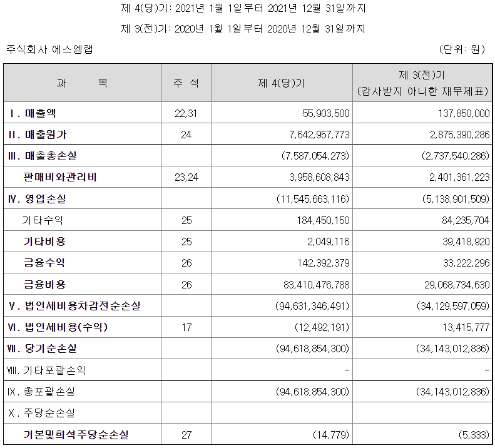Click prior operating loss (5,138,901,509)
The width and height of the screenshot is (495, 448).
point(456,199)
